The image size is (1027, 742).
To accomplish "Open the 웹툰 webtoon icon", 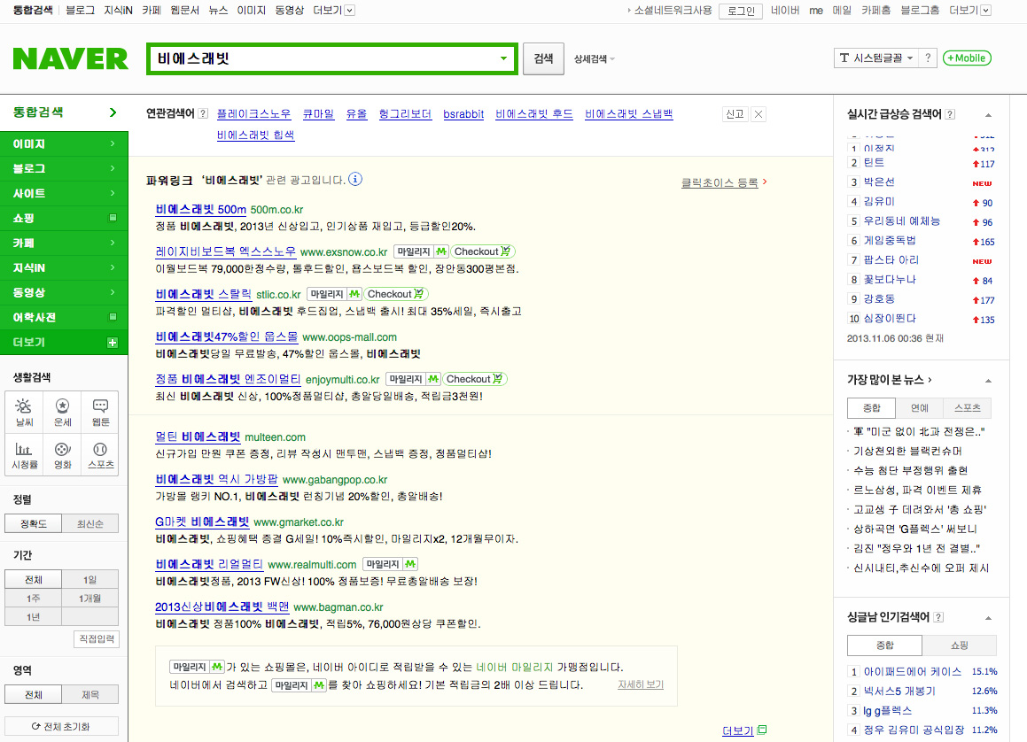I will point(100,413).
